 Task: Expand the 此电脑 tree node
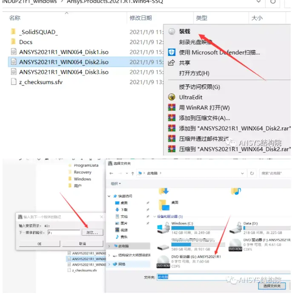click(109, 246)
